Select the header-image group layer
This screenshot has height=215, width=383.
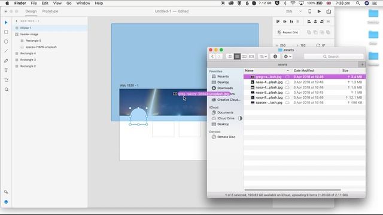[50, 35]
